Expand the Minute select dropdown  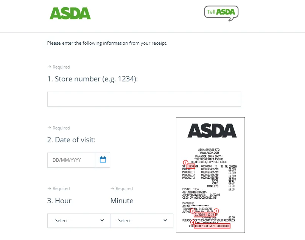click(x=142, y=220)
